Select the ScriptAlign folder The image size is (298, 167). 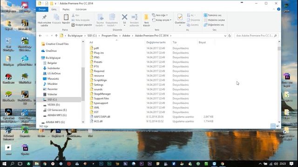[98, 80]
